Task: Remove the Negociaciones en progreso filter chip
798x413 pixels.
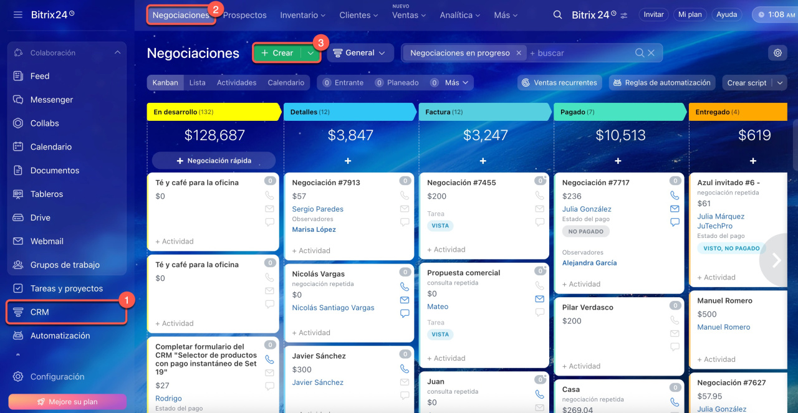Action: (518, 53)
